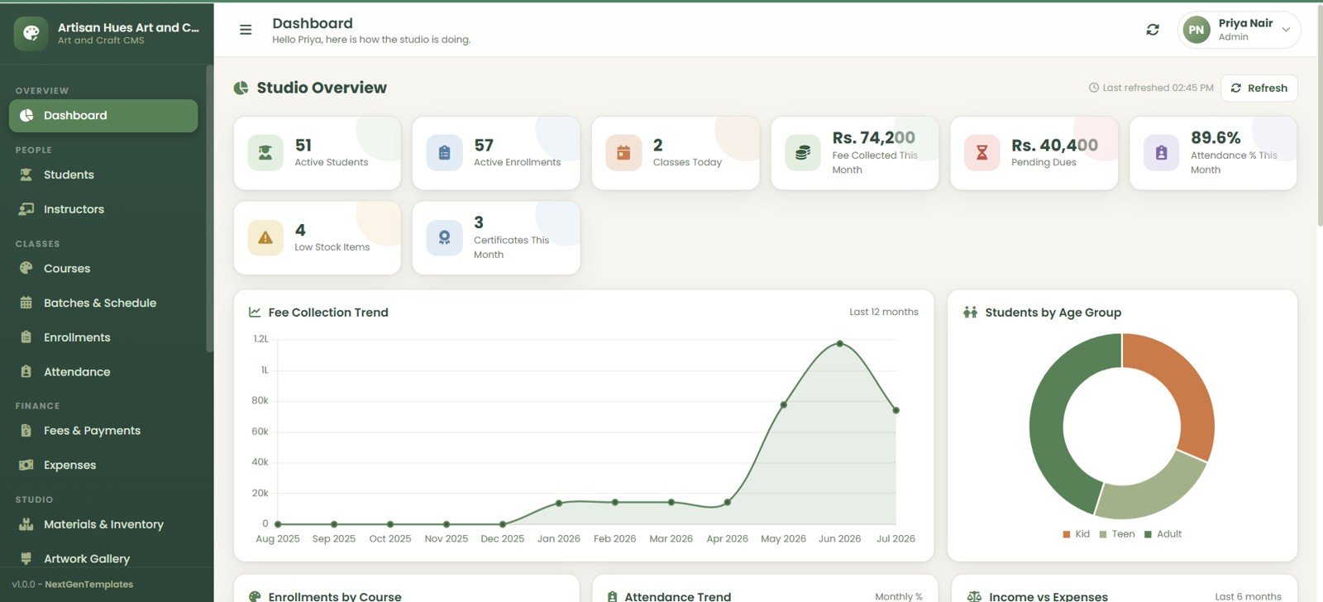Click the May 2026 chart data point
1323x602 pixels.
click(x=783, y=404)
